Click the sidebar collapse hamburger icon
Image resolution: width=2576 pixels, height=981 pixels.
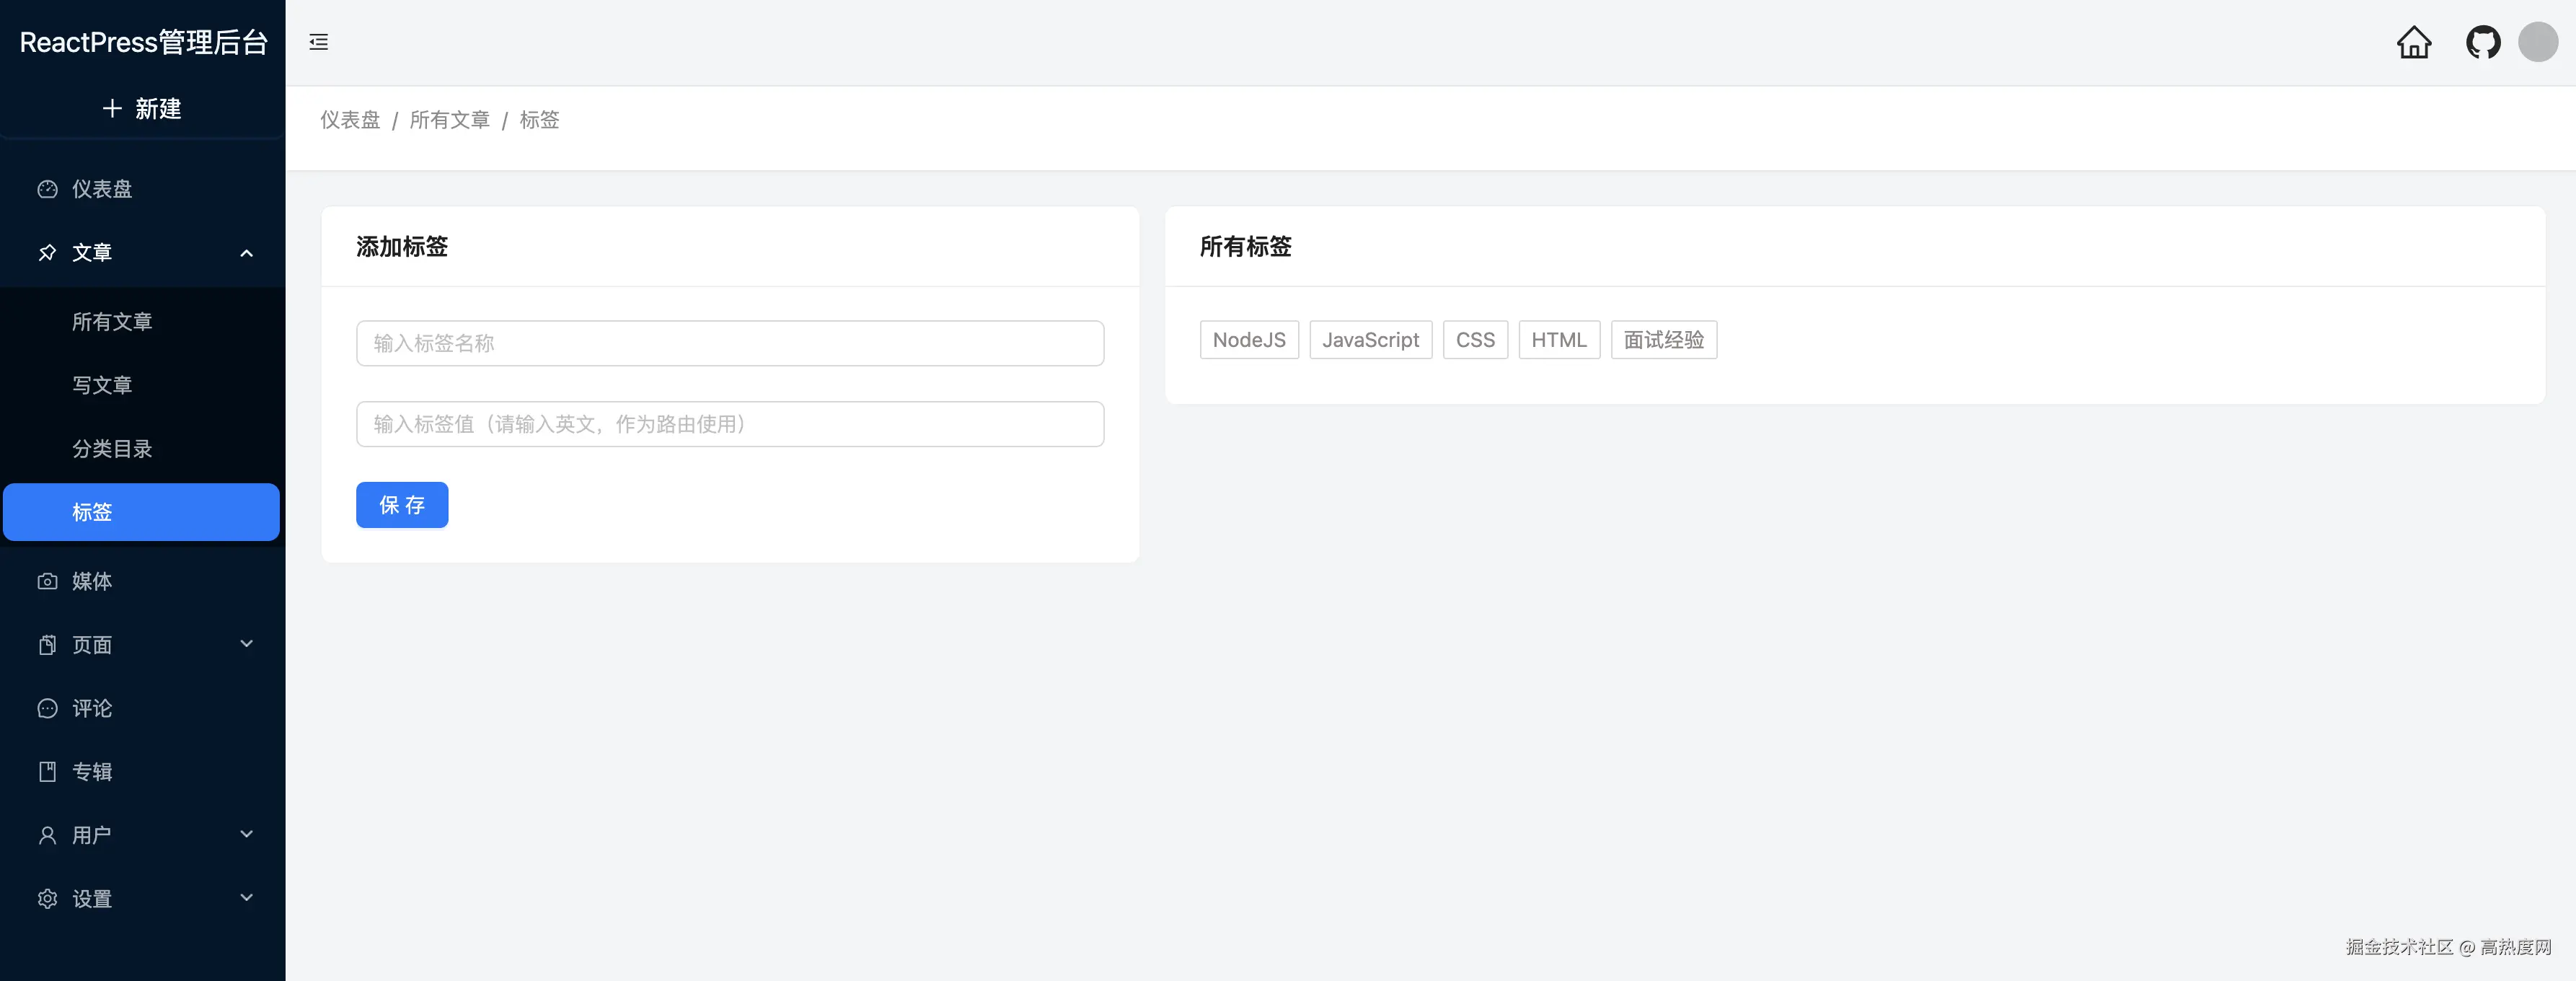click(318, 42)
